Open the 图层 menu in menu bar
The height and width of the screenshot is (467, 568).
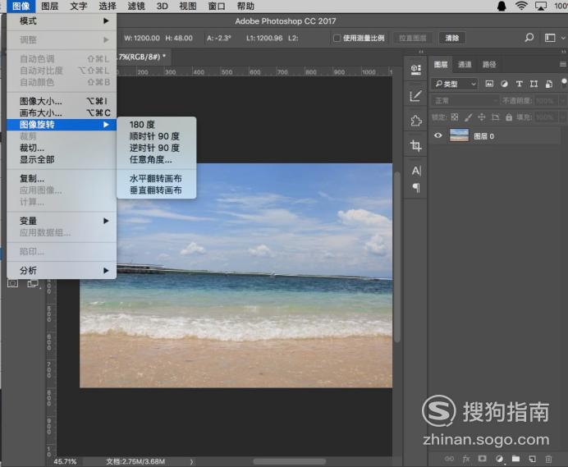(49, 7)
